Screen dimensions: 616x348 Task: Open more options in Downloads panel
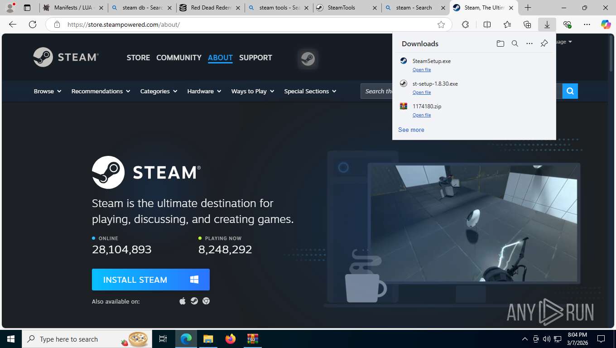coord(529,43)
